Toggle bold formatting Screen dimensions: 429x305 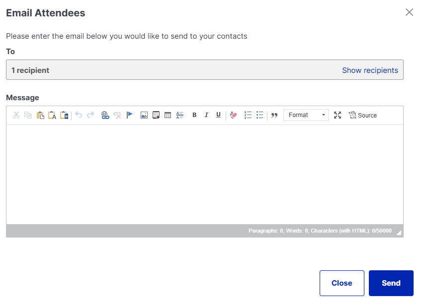[194, 115]
